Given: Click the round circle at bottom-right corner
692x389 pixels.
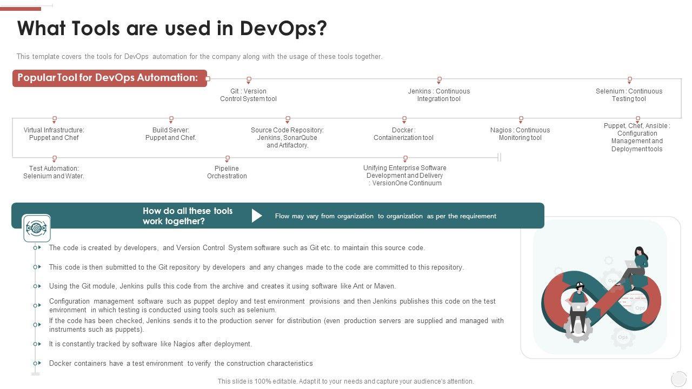Looking at the screenshot, I should pos(678,379).
